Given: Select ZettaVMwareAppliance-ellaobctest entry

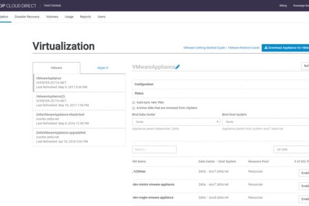Looking at the screenshot, I should click(x=79, y=119).
